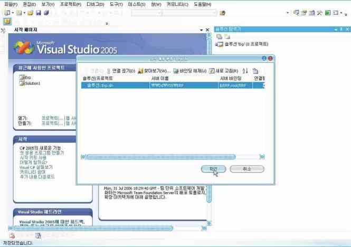Open Start Page via green toolbar icon
This screenshot has width=351, height=247.
tap(328, 13)
